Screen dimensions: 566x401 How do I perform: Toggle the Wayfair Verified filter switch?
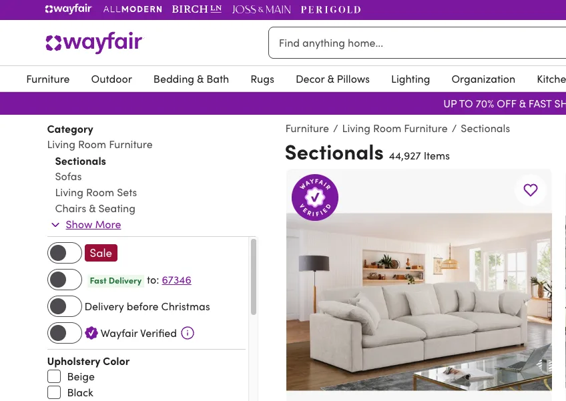tap(64, 333)
